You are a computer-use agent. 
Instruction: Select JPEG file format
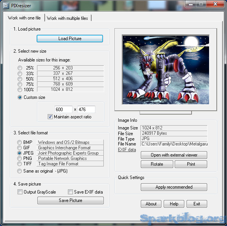point(19,153)
